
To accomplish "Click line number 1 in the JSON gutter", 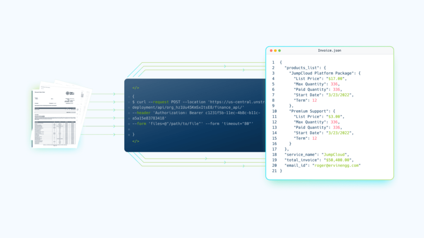I will pos(273,62).
